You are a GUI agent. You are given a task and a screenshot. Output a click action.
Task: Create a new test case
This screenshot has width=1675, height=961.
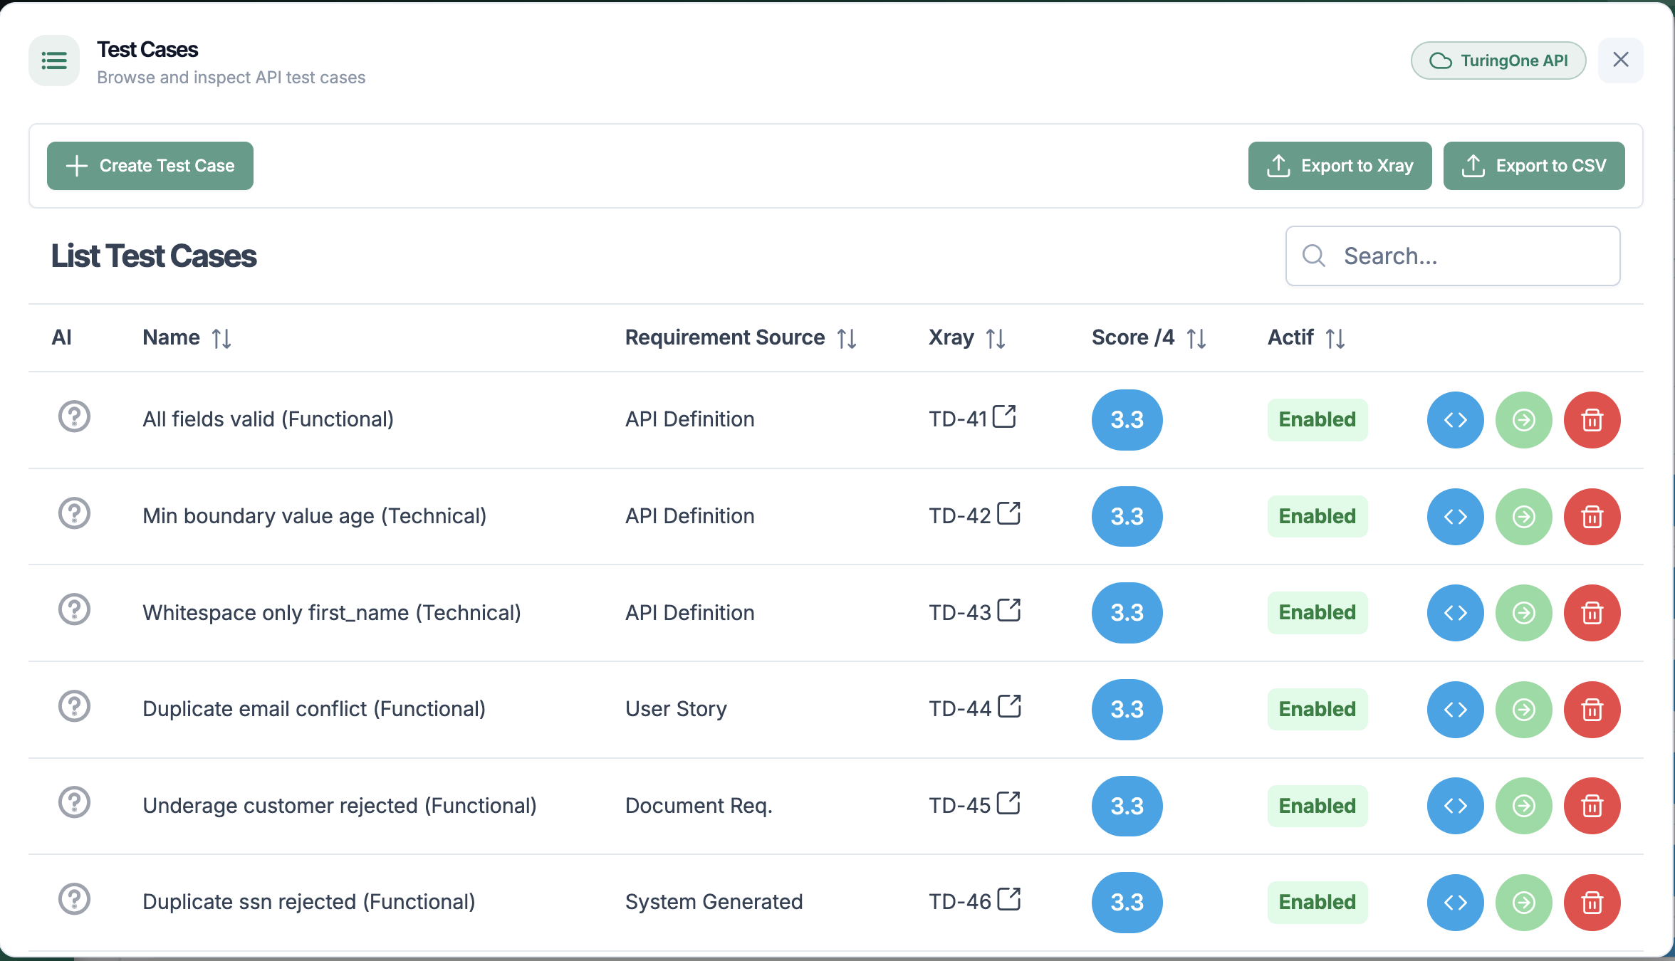[150, 165]
